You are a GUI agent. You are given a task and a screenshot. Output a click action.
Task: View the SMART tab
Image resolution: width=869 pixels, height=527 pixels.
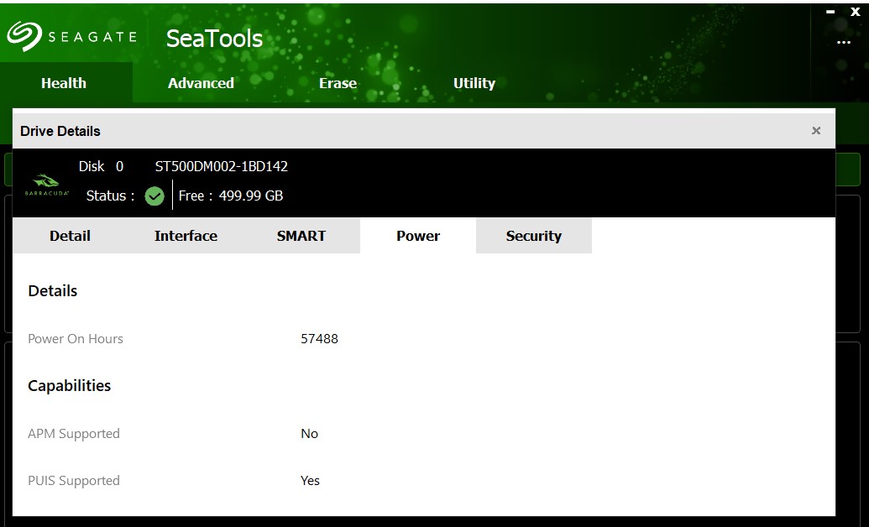(301, 236)
